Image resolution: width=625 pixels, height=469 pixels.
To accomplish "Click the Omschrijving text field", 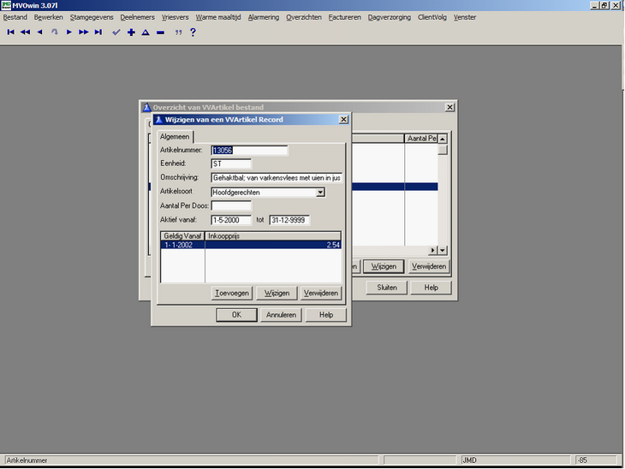I will 277,178.
